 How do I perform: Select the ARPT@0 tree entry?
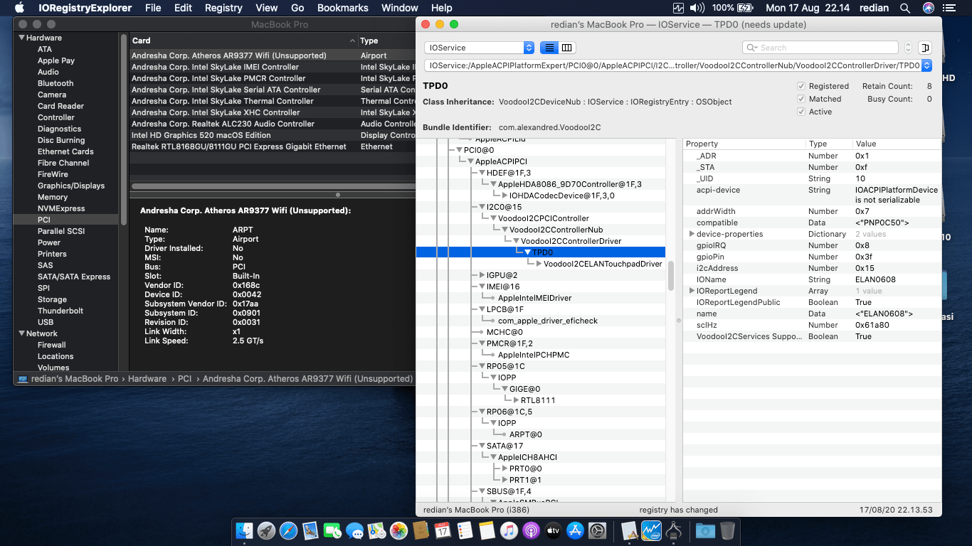[x=526, y=434]
